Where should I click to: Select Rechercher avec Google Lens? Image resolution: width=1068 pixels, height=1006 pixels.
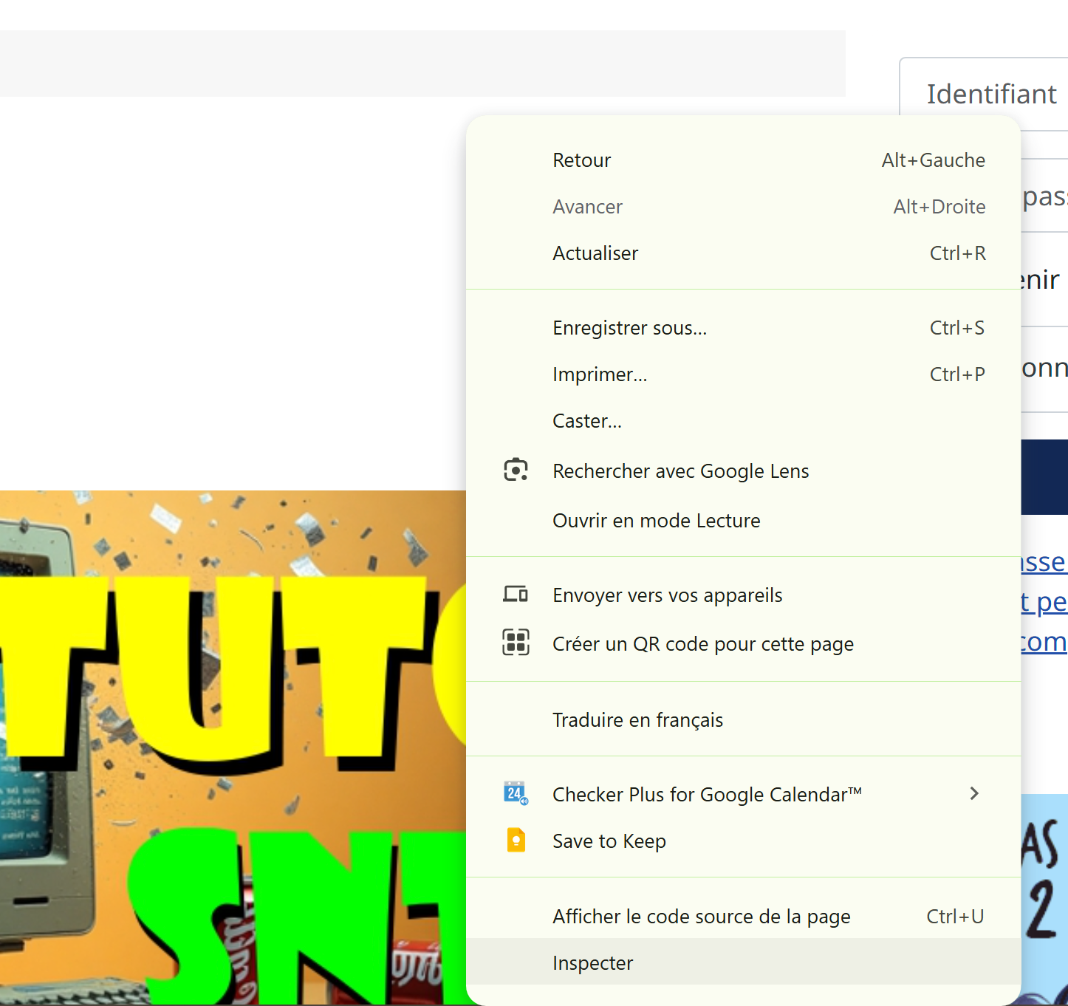tap(680, 471)
